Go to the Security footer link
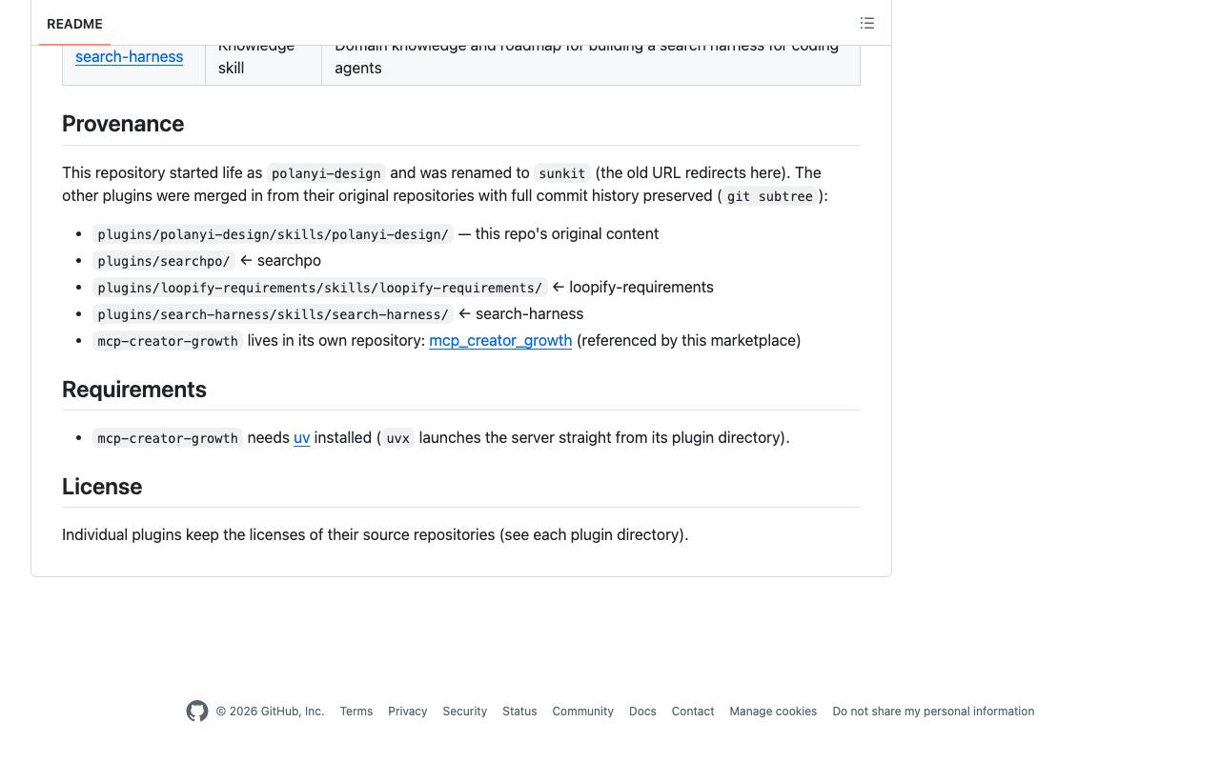The image size is (1220, 762). pyautogui.click(x=465, y=712)
